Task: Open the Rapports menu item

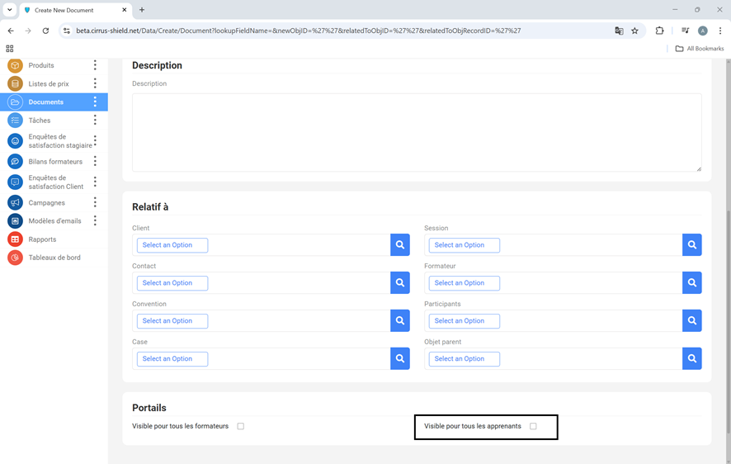Action: point(42,239)
